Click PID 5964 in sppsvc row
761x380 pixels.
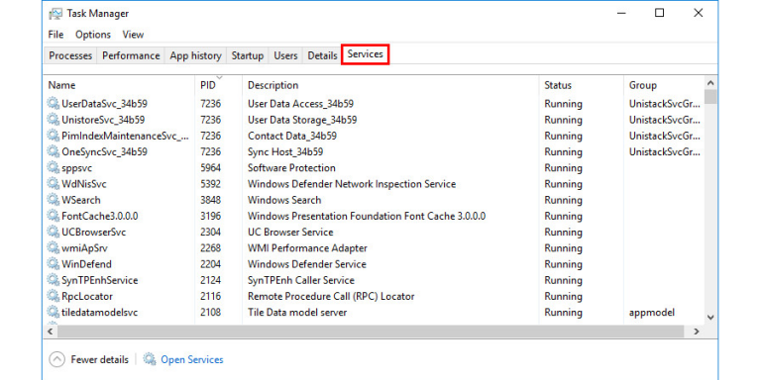pos(210,167)
